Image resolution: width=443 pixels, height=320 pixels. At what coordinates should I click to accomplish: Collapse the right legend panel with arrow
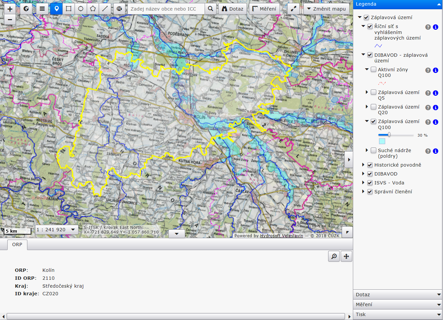tap(349, 160)
